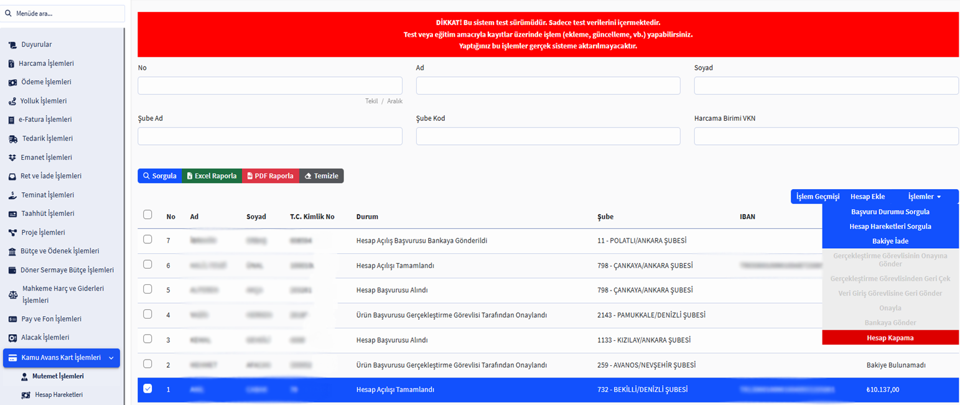Collapse the Kamu Avans Kart İşlemleri menu
The height and width of the screenshot is (405, 960).
pos(111,358)
